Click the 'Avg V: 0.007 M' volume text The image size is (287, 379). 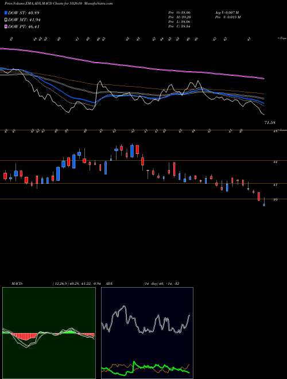pyautogui.click(x=227, y=13)
